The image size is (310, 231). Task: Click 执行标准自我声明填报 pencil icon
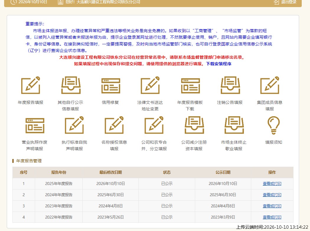coord(74,125)
